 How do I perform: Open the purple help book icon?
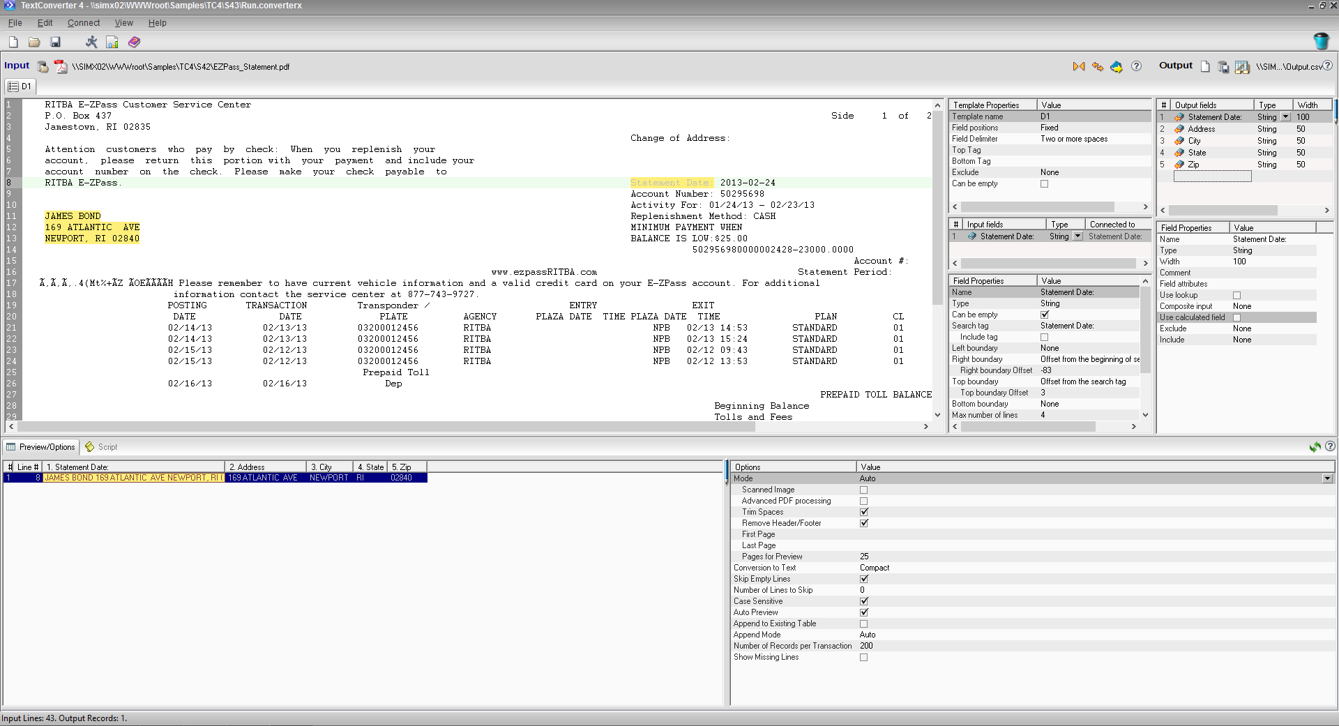click(x=134, y=43)
